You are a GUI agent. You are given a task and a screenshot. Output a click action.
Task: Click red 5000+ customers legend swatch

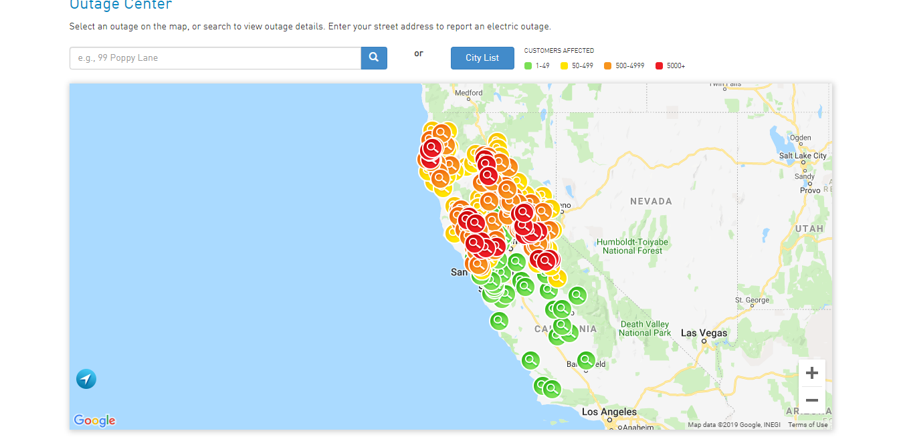click(659, 65)
